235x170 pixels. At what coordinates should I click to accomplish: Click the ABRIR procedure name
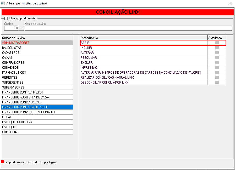pos(85,43)
